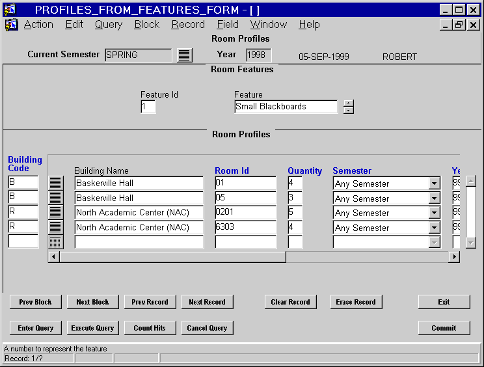This screenshot has height=367, width=484.
Task: Open building list icon for room 01
Action: click(55, 183)
